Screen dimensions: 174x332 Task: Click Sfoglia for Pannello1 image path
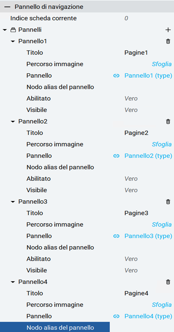(162, 64)
